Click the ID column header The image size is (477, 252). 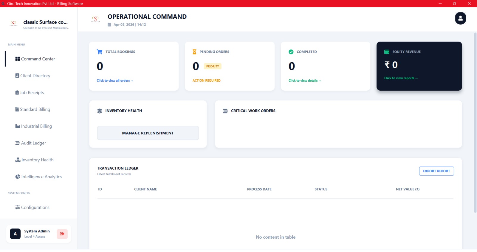pyautogui.click(x=100, y=189)
